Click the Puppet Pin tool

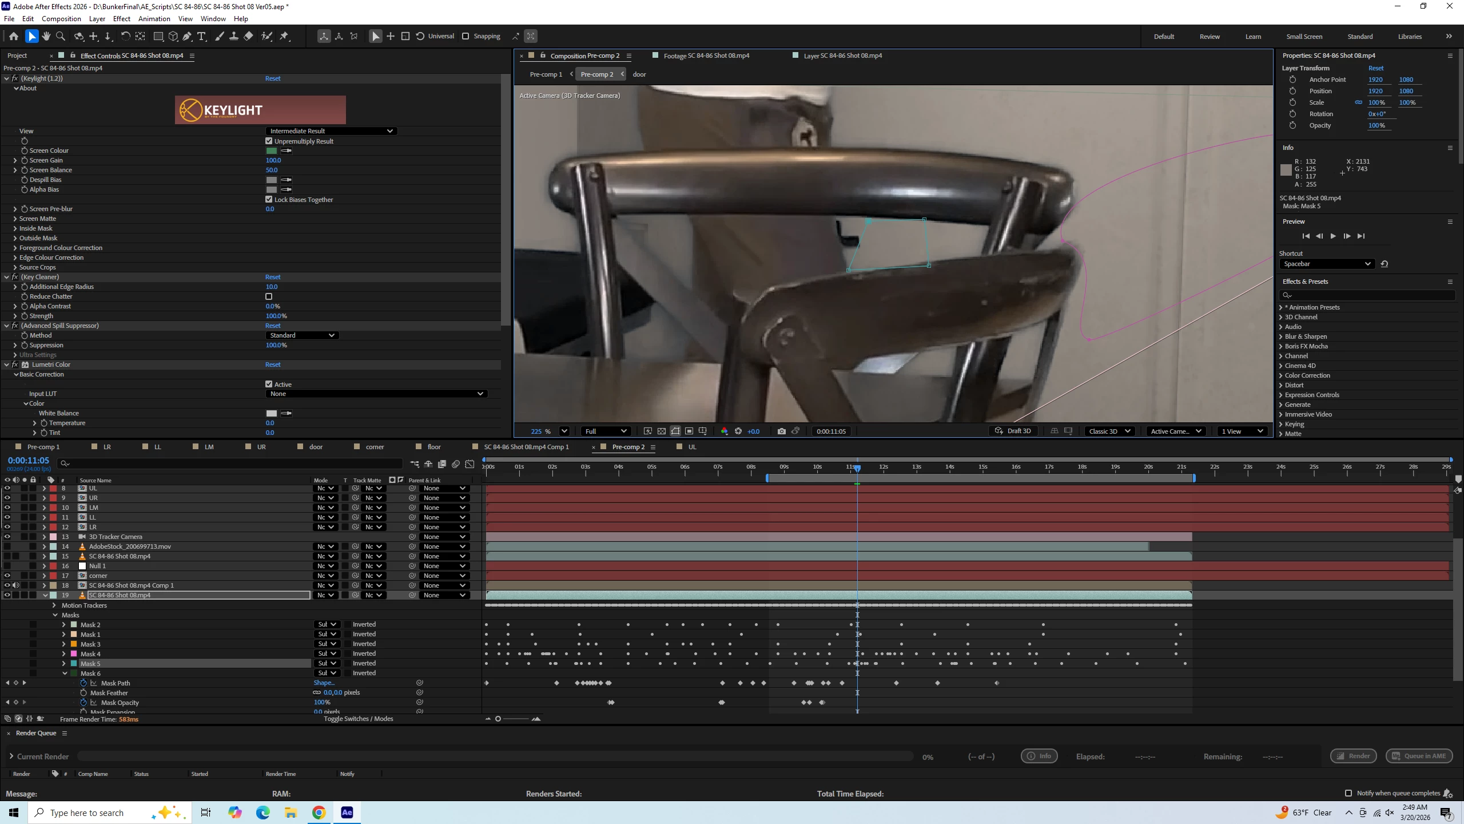(x=284, y=36)
